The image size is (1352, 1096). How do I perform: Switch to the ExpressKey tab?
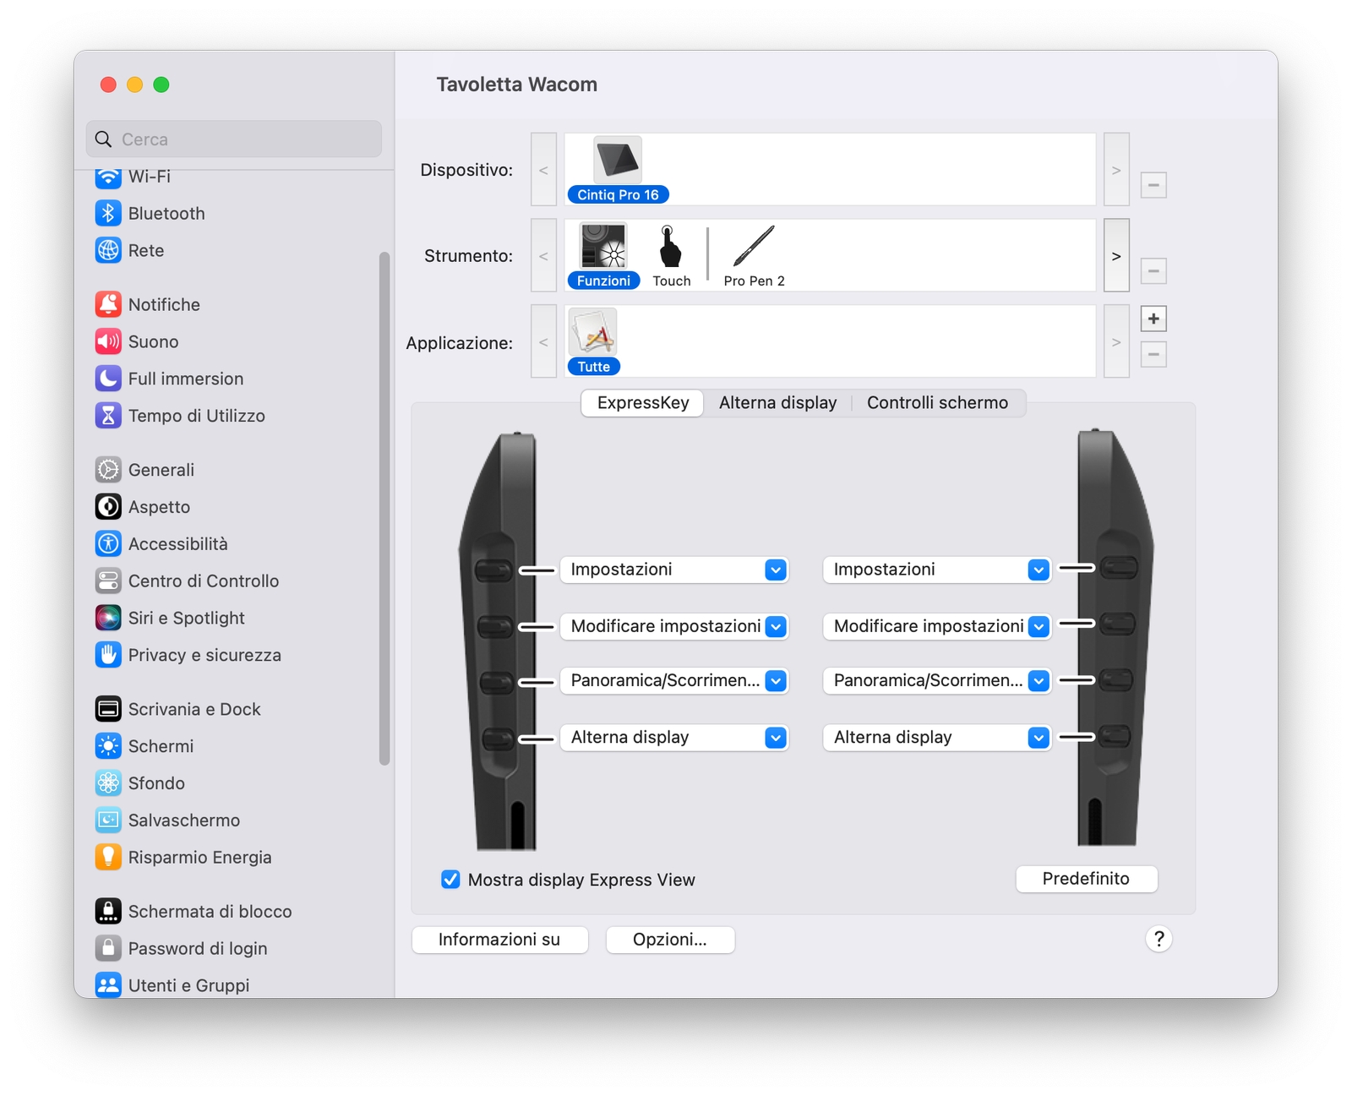tap(642, 403)
